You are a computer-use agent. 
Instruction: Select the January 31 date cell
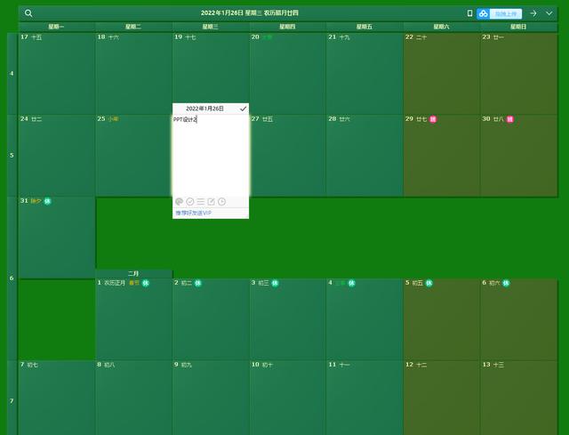(57, 236)
